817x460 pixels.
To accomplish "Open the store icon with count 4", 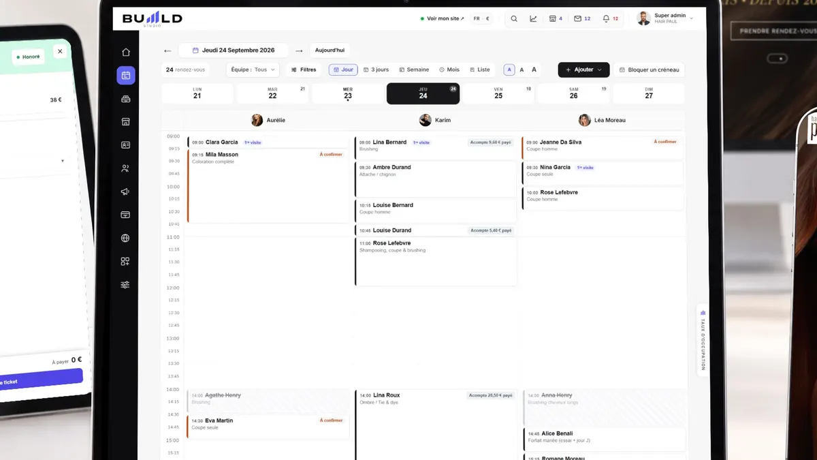I will click(x=556, y=18).
